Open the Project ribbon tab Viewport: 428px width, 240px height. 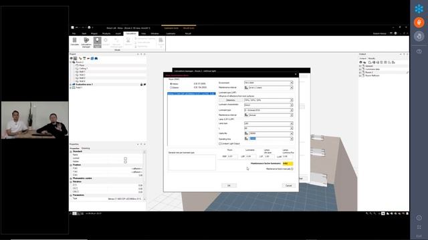tap(94, 33)
